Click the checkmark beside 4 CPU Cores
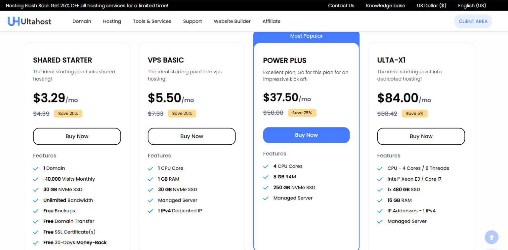The height and width of the screenshot is (250, 508). [266, 166]
